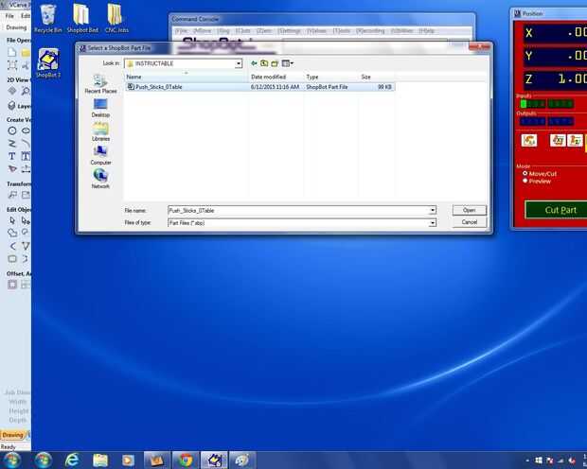Click the Cancel button in file dialog

(469, 222)
